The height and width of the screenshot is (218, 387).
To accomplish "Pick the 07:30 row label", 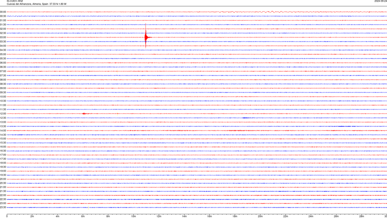I will point(3,75).
